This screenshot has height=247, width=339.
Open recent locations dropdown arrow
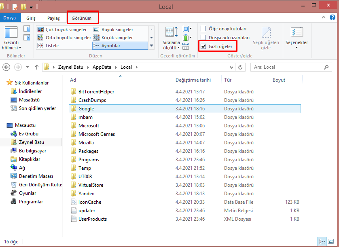(28, 67)
